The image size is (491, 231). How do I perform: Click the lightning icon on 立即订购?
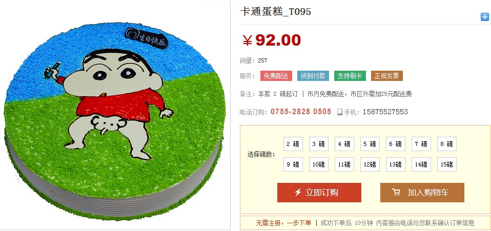coord(298,192)
